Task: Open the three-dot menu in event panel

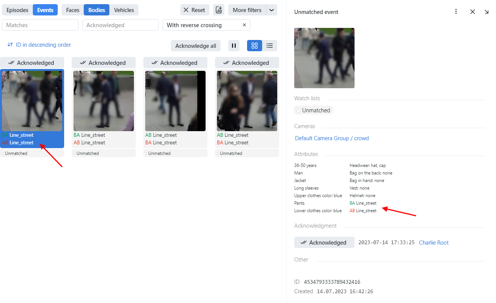Action: (456, 12)
